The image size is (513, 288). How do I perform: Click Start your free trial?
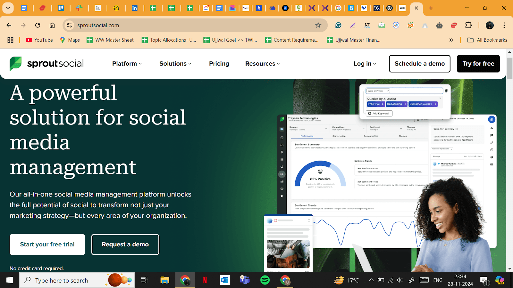47,244
